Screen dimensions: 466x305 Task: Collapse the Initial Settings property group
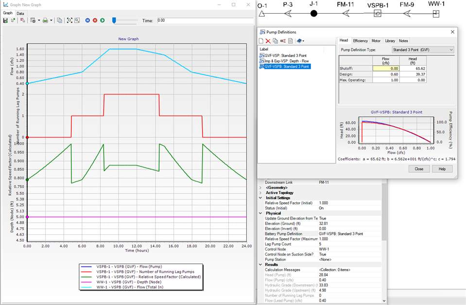(x=261, y=198)
